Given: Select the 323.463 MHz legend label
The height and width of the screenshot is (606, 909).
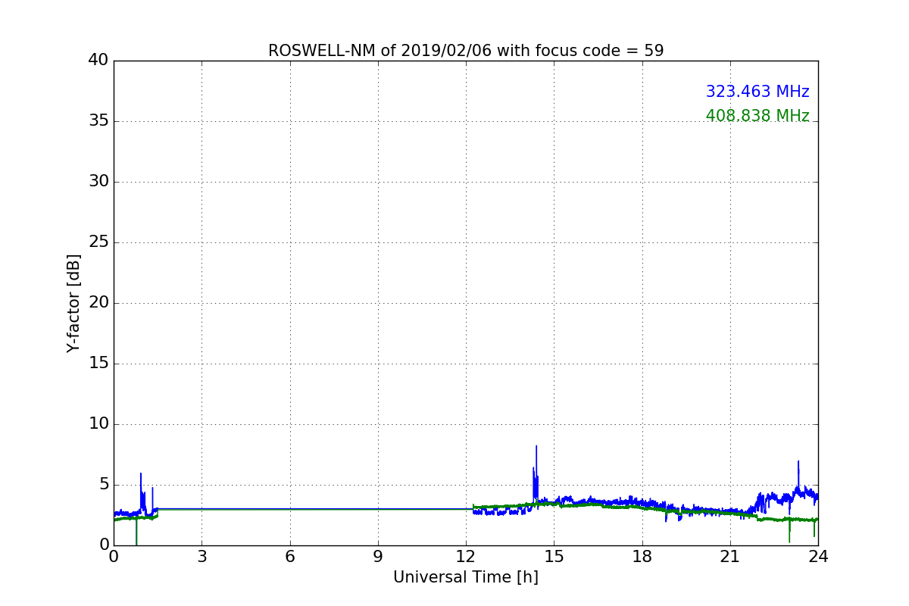Looking at the screenshot, I should (x=757, y=92).
